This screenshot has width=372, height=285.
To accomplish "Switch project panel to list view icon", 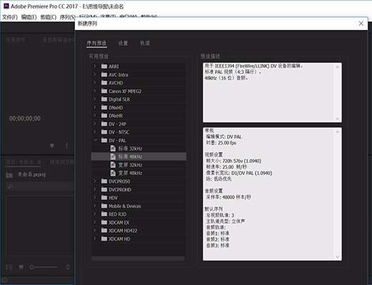I will pyautogui.click(x=9, y=267).
